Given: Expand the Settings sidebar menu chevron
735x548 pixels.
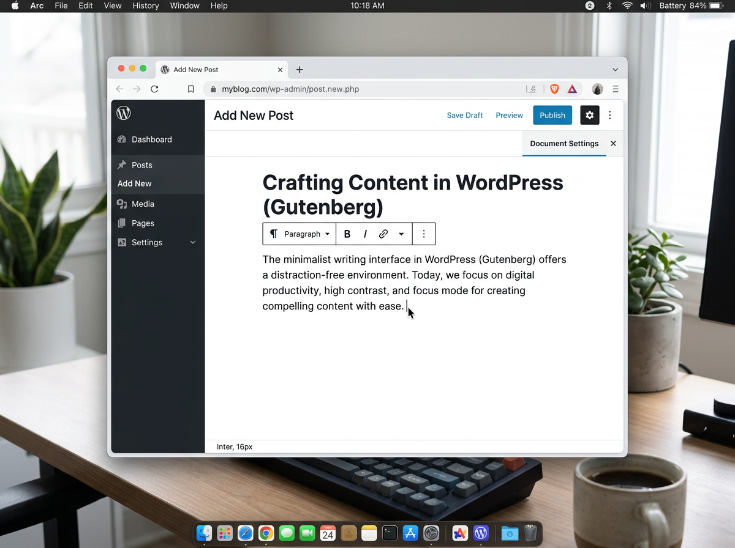Looking at the screenshot, I should point(193,243).
